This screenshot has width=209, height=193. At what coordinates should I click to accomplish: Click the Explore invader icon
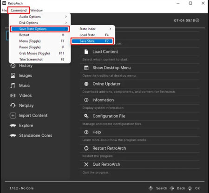click(x=13, y=126)
